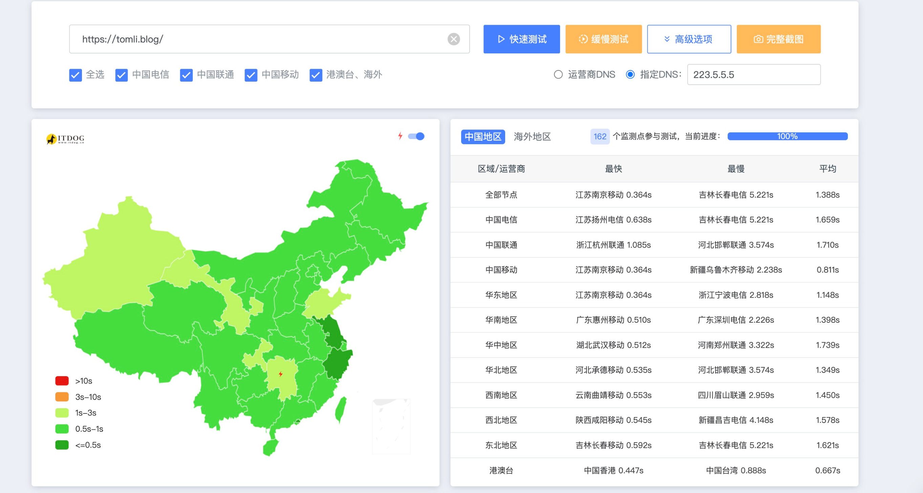Screen dimensions: 923x493
Task: Click the 缓慢测试 button
Action: 603,39
